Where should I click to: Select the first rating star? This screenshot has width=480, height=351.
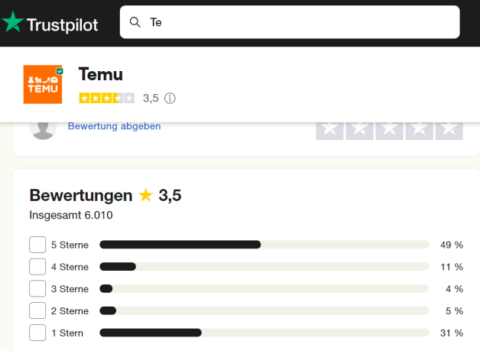(x=330, y=128)
